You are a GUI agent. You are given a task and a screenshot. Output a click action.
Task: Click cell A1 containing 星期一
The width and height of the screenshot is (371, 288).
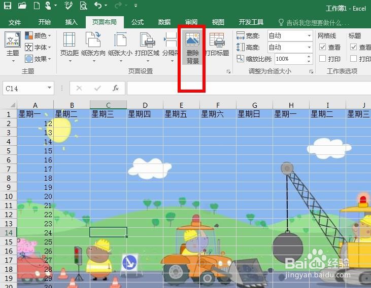35,114
